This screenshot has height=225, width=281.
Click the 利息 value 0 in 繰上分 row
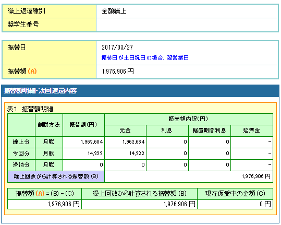(185, 142)
